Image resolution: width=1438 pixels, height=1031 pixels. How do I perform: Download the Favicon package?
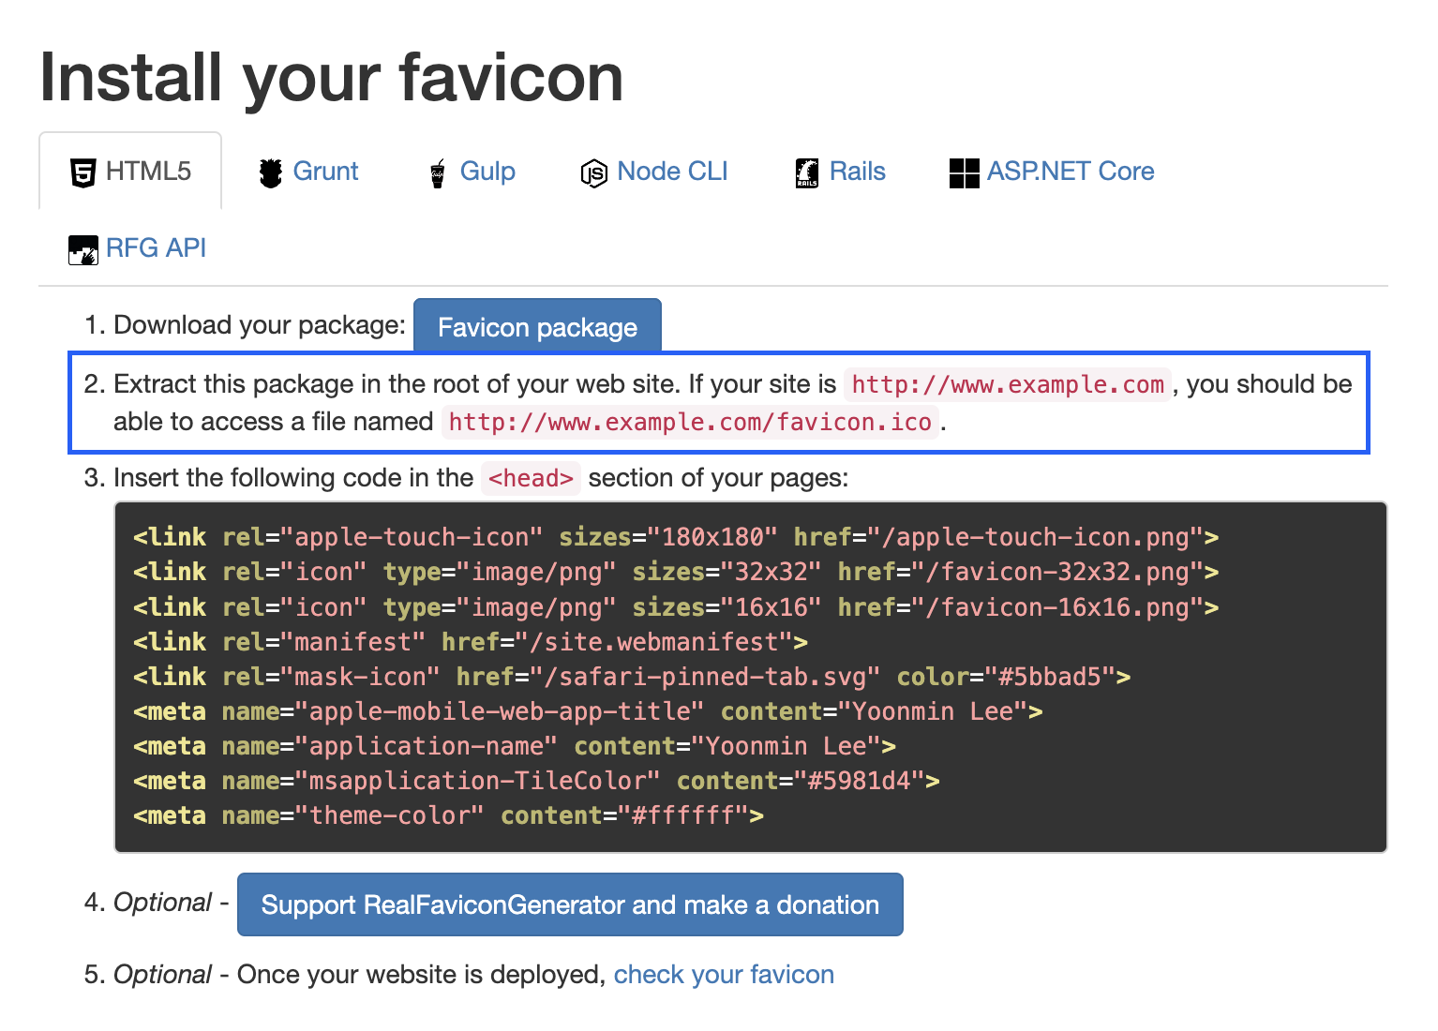click(537, 326)
